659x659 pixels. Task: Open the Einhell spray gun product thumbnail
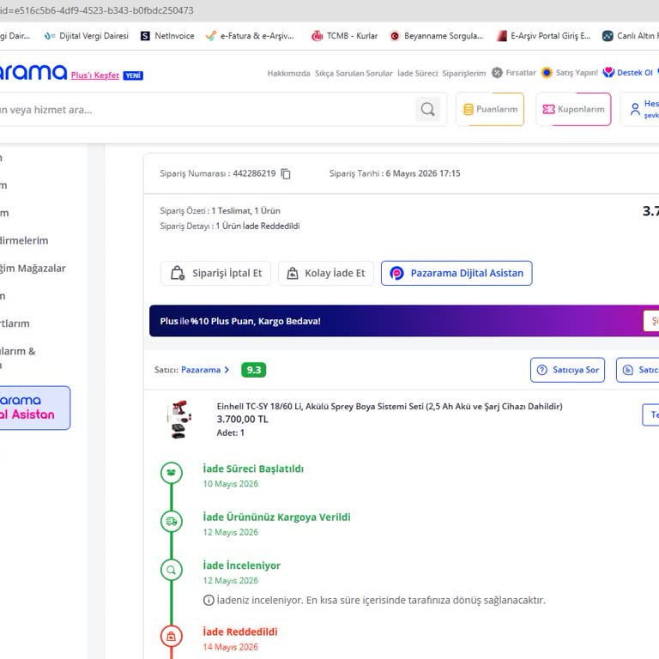tap(179, 419)
